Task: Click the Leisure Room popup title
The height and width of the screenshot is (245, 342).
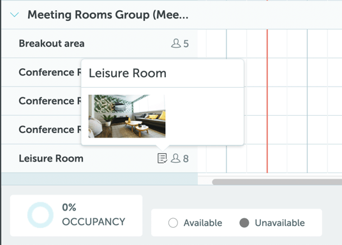Action: pyautogui.click(x=128, y=73)
